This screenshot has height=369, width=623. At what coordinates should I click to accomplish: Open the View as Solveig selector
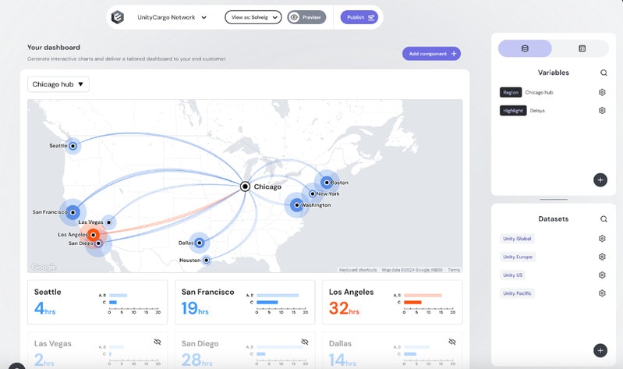click(253, 17)
